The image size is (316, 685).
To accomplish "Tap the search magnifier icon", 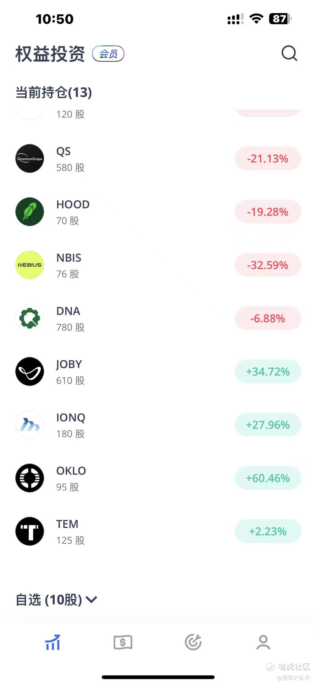I will (289, 54).
